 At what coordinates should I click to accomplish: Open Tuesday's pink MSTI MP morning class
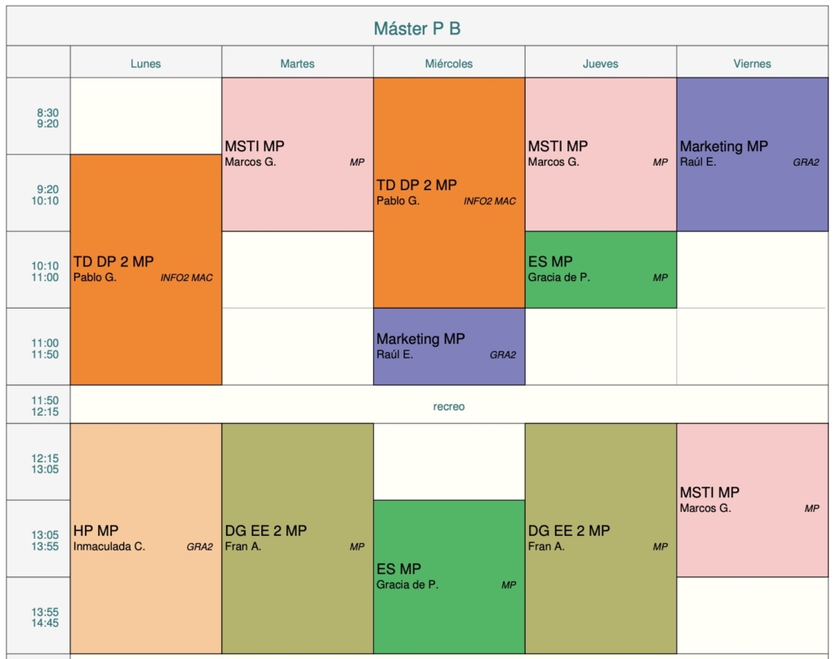pyautogui.click(x=297, y=154)
